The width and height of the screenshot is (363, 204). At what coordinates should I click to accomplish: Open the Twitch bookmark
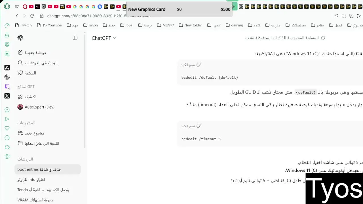[x=23, y=25]
